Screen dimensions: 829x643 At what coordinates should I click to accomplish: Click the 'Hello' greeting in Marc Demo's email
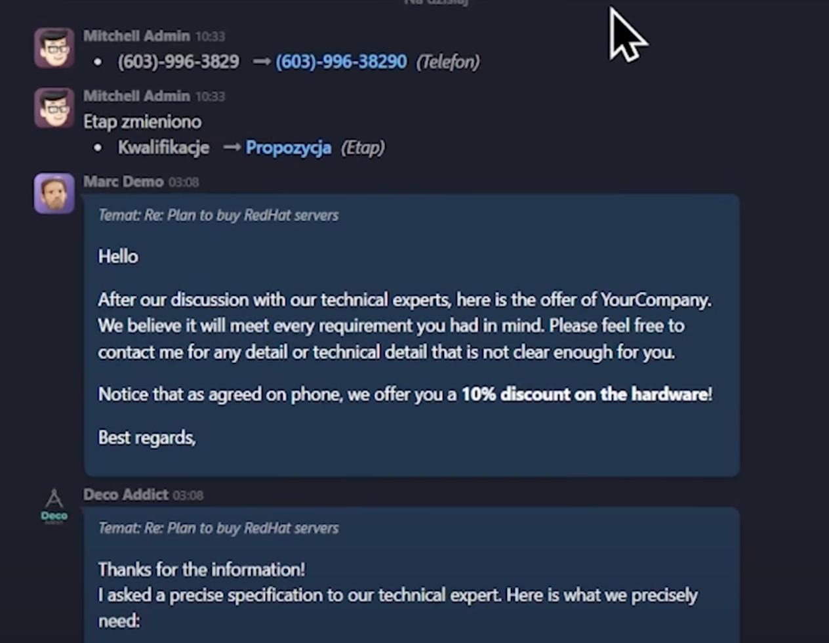(x=118, y=256)
